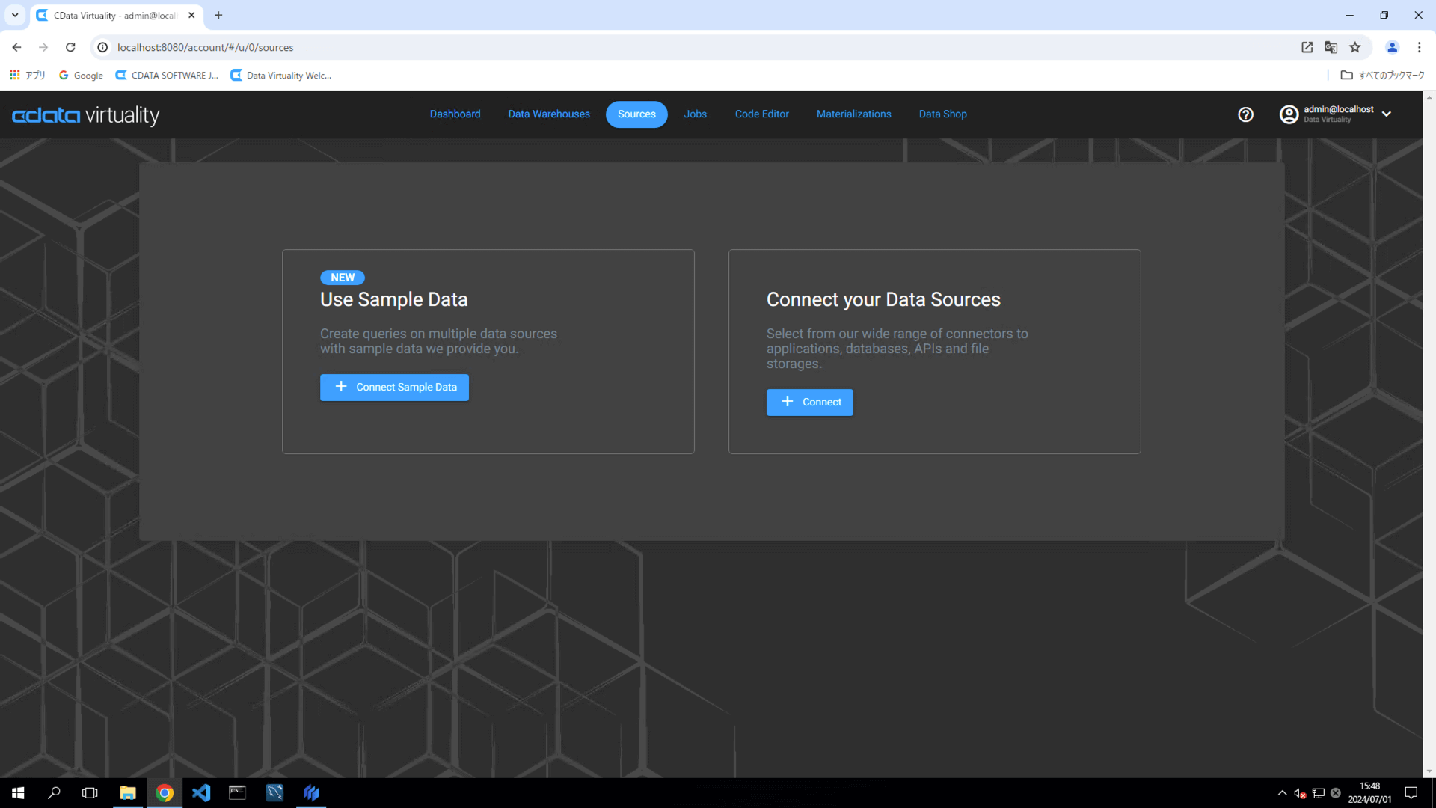1436x808 pixels.
Task: Expand the admin@localhost account dropdown
Action: coord(1387,114)
